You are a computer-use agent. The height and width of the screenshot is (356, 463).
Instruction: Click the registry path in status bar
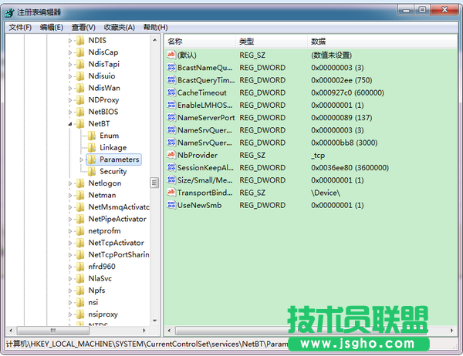coord(147,344)
